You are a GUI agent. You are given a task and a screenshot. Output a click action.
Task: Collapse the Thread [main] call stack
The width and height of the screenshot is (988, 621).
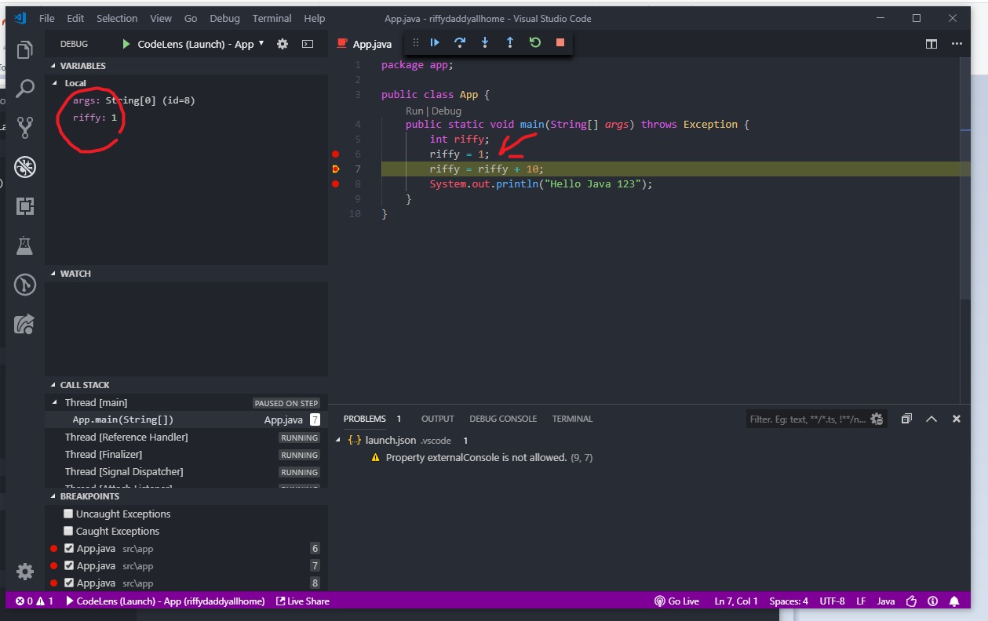coord(56,402)
